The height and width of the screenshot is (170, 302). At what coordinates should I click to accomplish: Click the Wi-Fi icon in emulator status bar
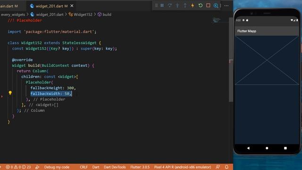pyautogui.click(x=292, y=20)
